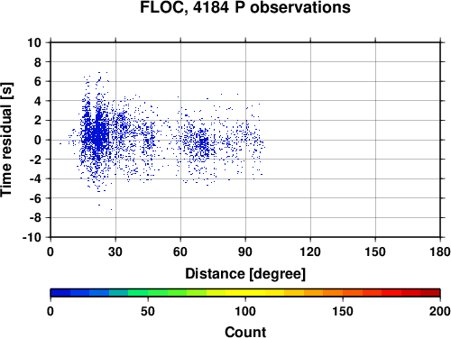Click colorbar tick label '50'

[148, 311]
